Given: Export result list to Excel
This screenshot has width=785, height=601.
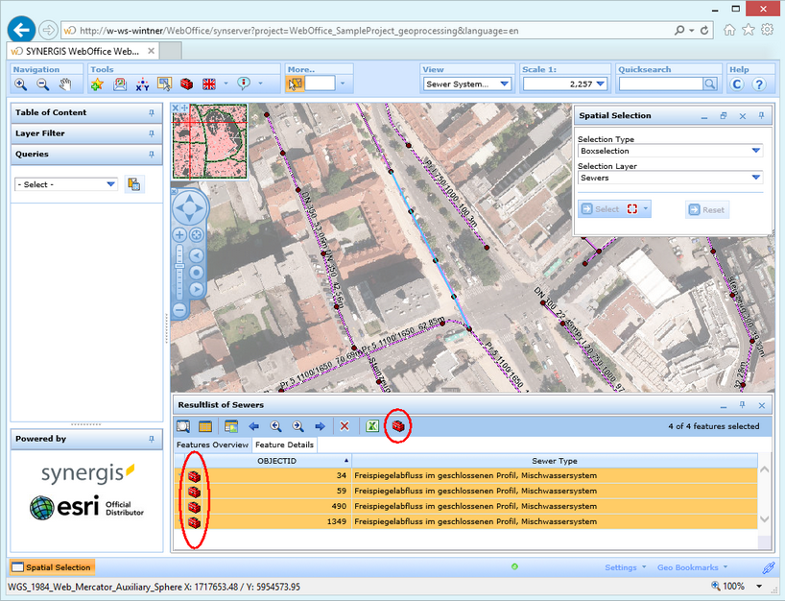Looking at the screenshot, I should click(371, 426).
